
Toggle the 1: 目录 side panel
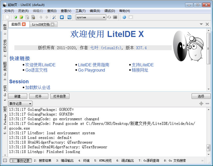coord(5,29)
